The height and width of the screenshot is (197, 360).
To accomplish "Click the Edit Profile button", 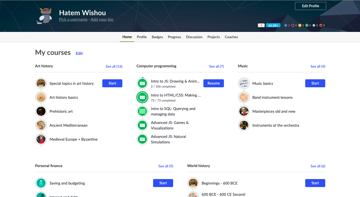I will click(x=310, y=6).
